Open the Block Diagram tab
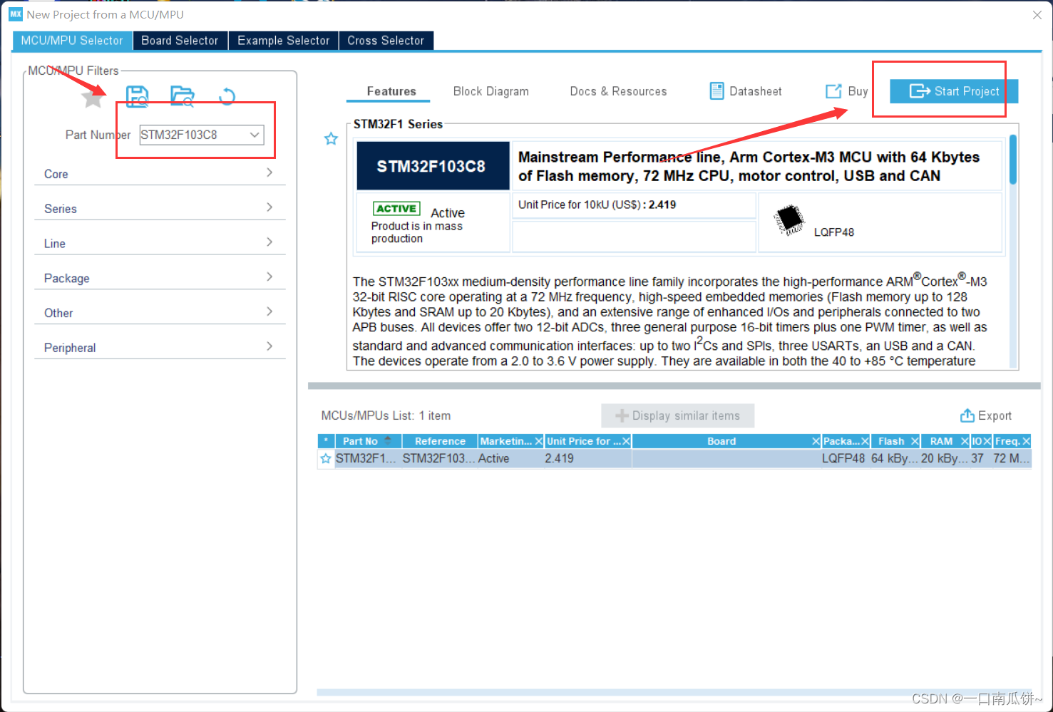 click(491, 91)
